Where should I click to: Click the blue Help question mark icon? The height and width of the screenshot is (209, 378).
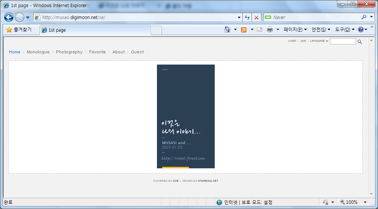[x=360, y=29]
